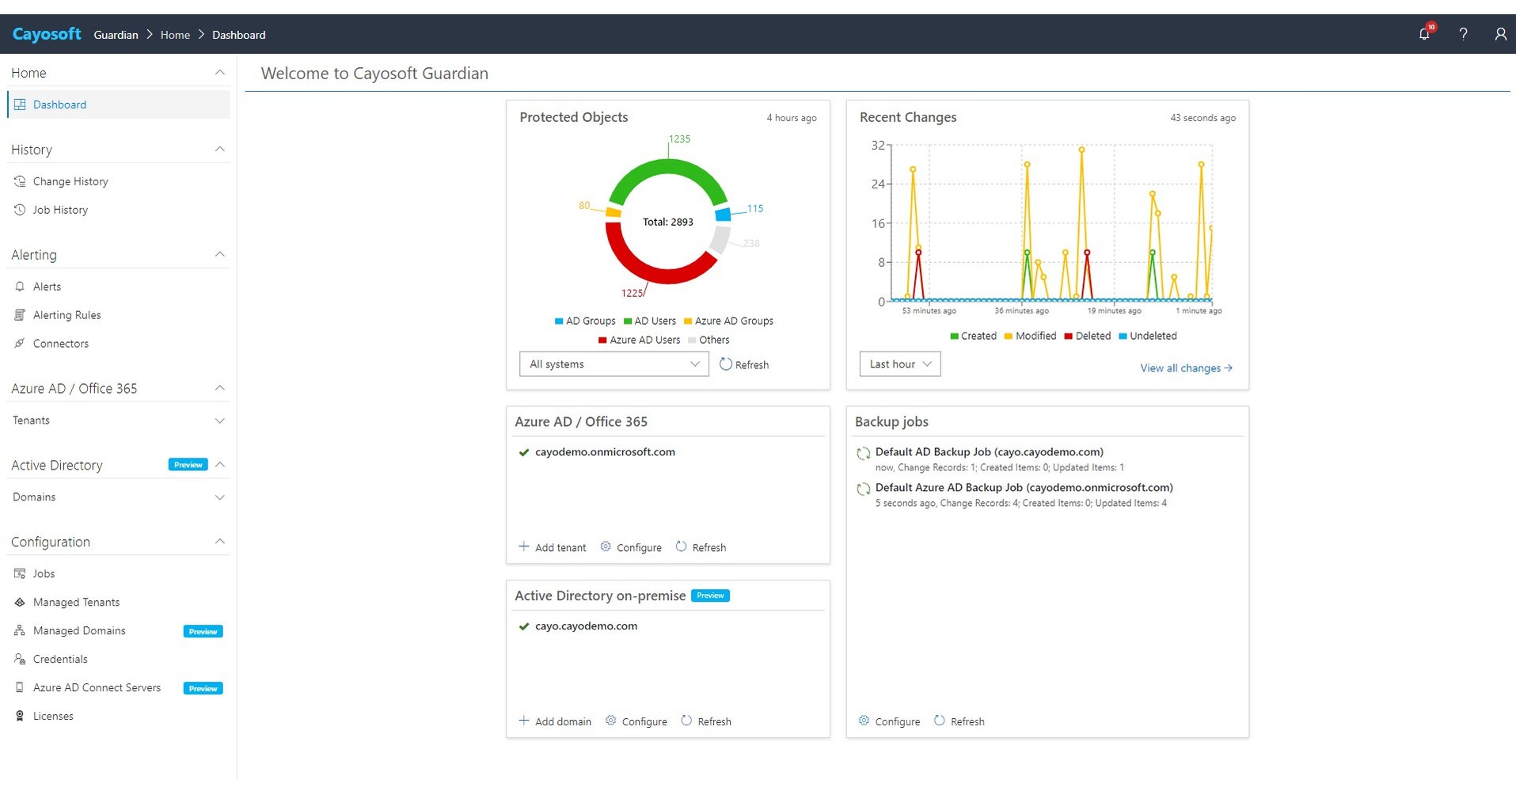This screenshot has height=795, width=1516.
Task: Click the Managed Tenants sidebar entry
Action: pos(75,602)
